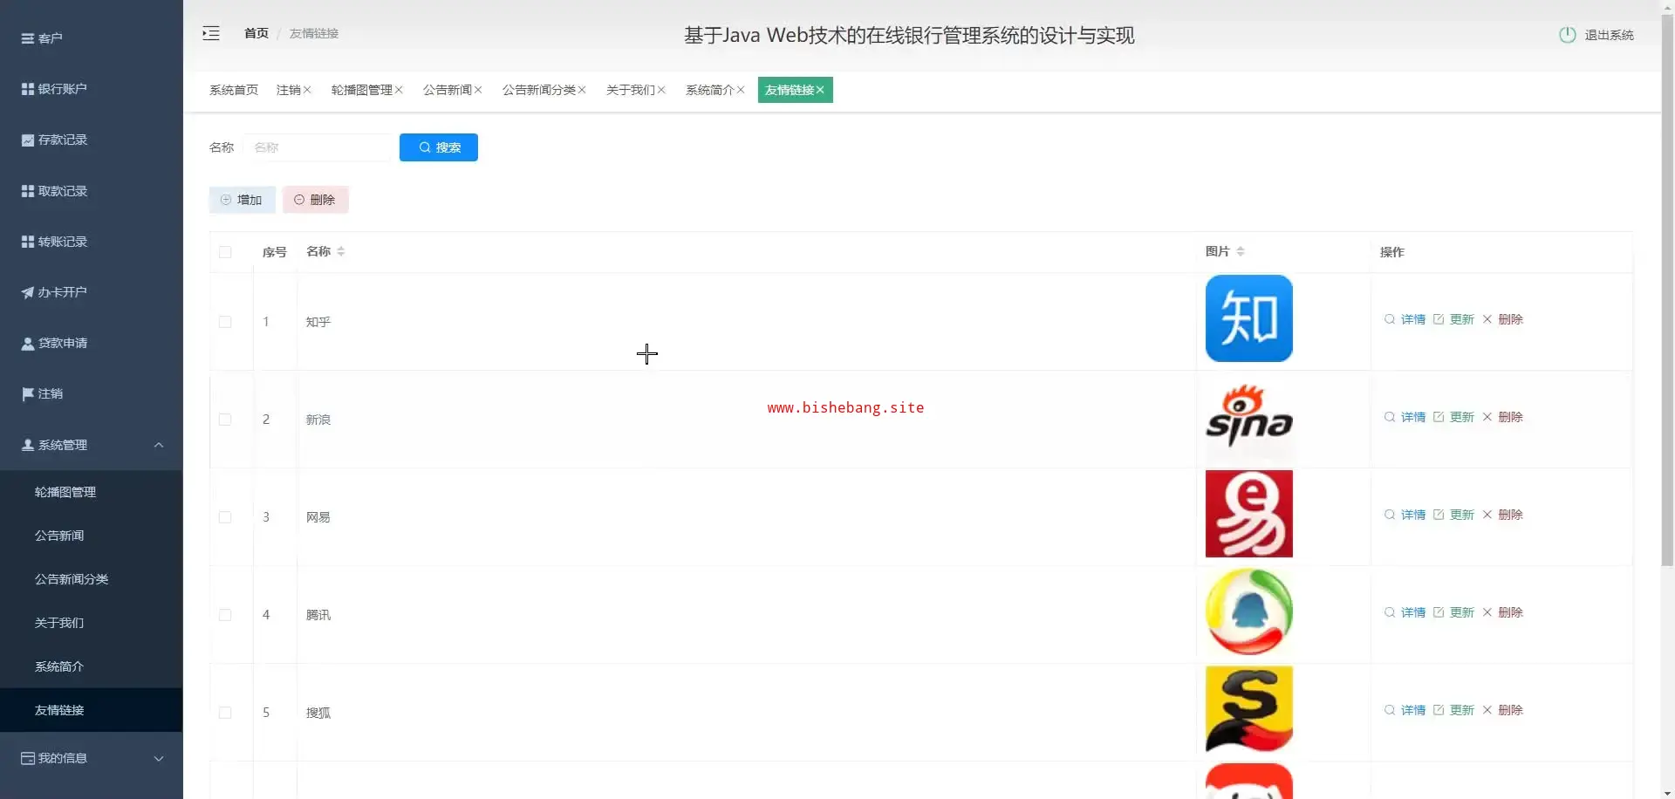The image size is (1675, 799).
Task: Close the 公告新闻分类 tab
Action: coord(582,90)
